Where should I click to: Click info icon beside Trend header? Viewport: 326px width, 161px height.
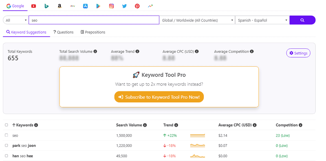pyautogui.click(x=176, y=125)
